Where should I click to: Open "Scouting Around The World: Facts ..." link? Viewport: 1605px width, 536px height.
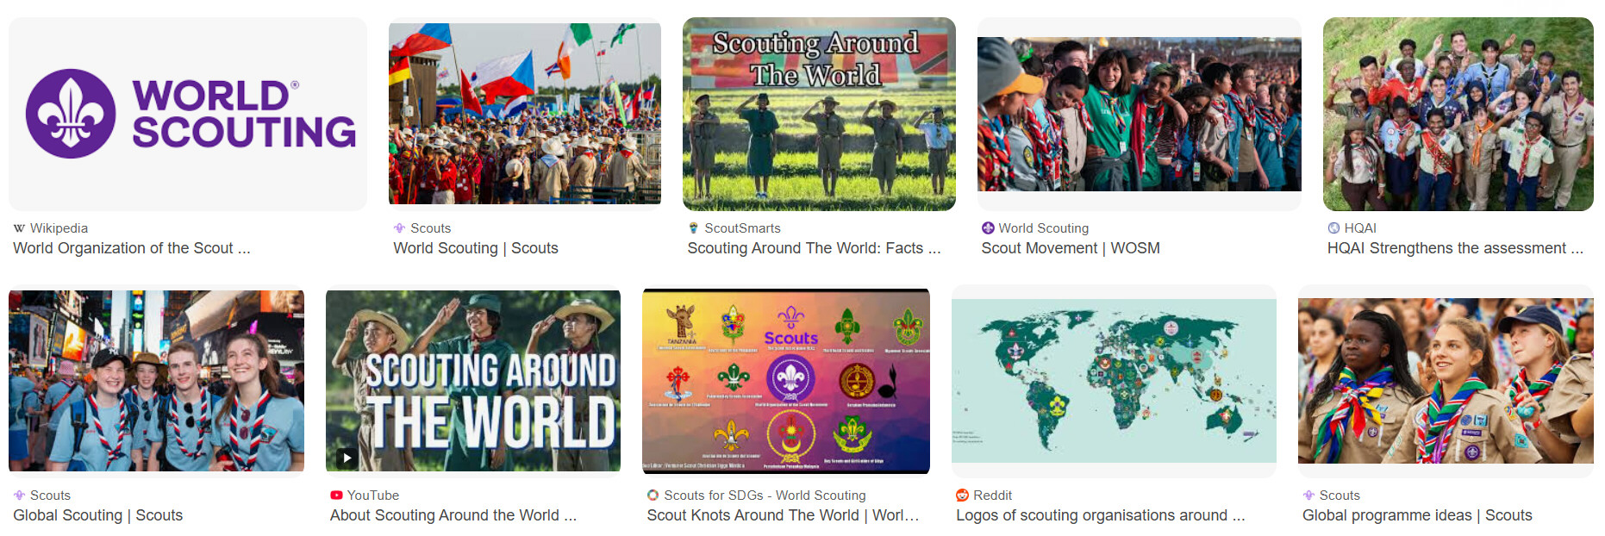point(814,248)
